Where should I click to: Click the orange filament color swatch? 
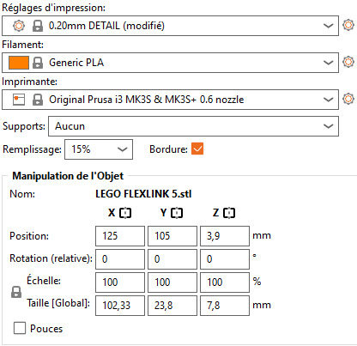point(19,63)
